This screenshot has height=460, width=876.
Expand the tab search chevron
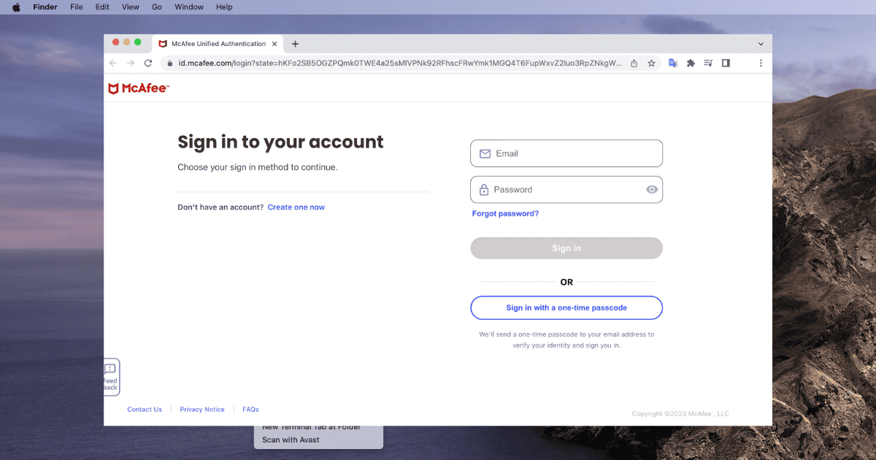pos(761,44)
